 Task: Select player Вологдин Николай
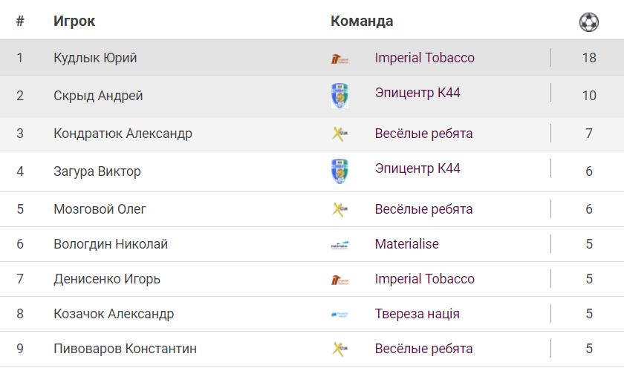(111, 244)
